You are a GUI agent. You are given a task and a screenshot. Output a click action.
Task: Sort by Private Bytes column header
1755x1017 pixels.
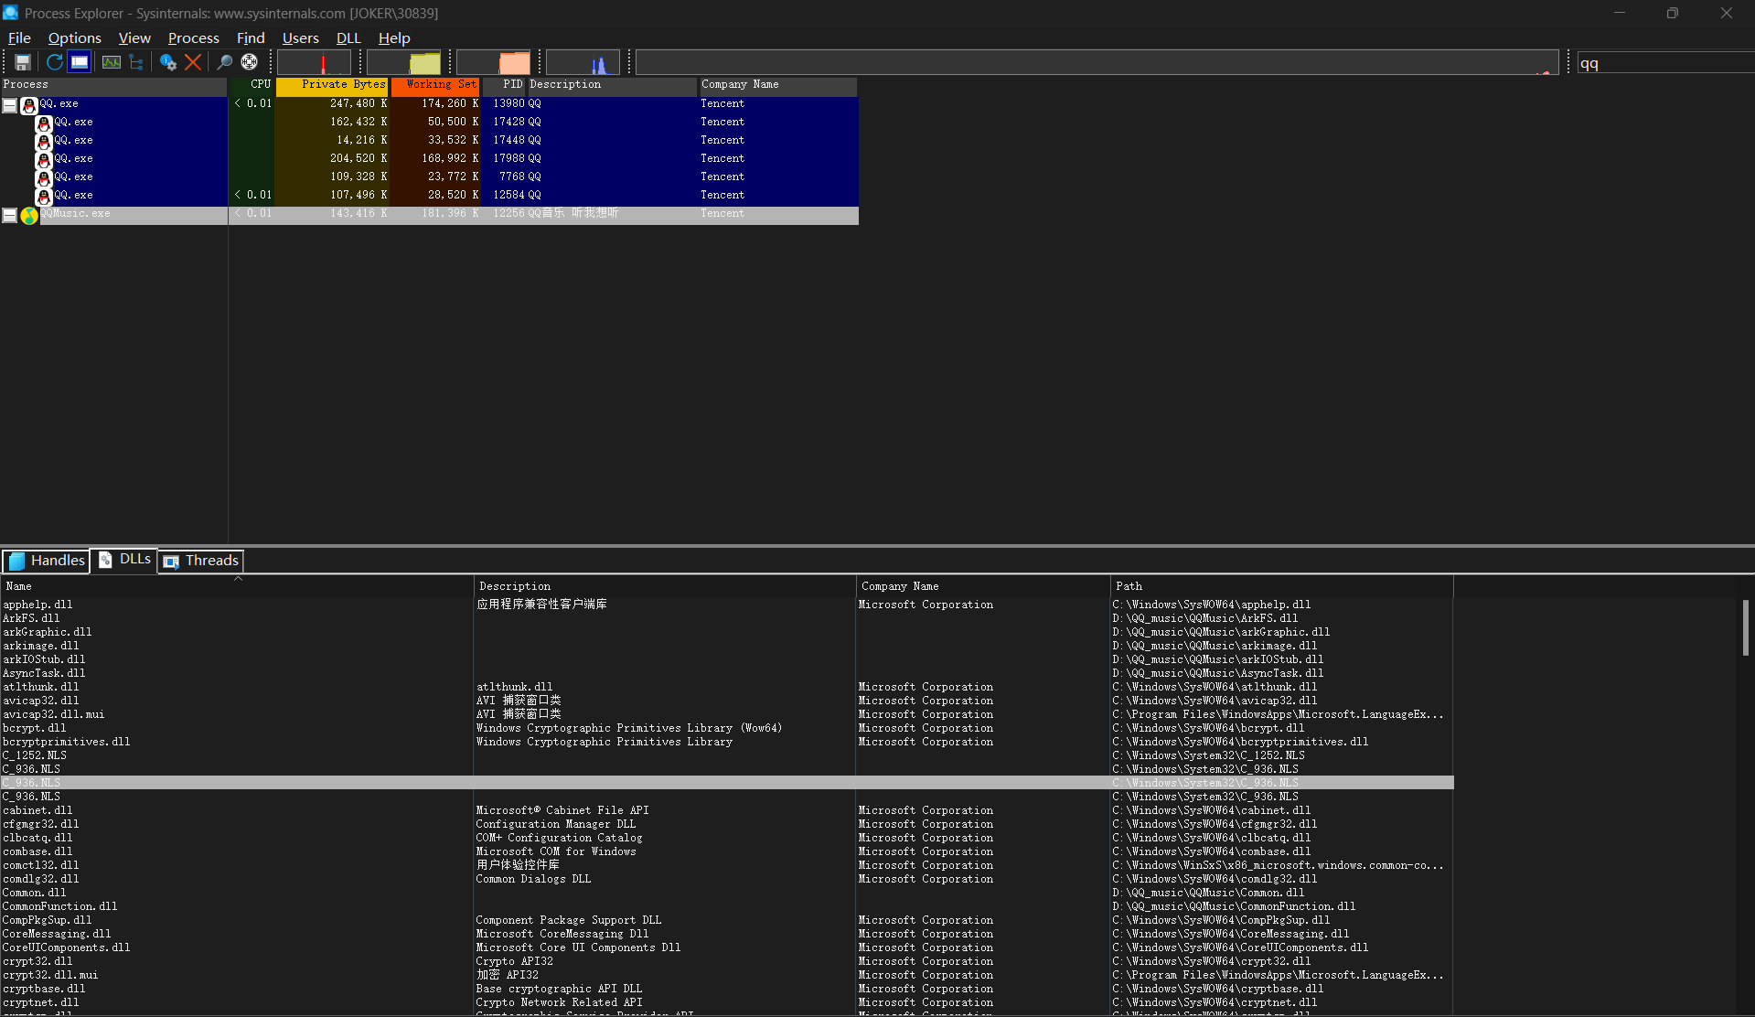(x=333, y=85)
